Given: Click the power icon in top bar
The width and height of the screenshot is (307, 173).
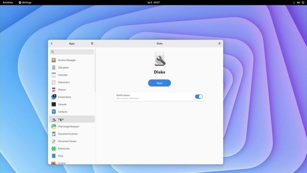Looking at the screenshot, I should [303, 2].
